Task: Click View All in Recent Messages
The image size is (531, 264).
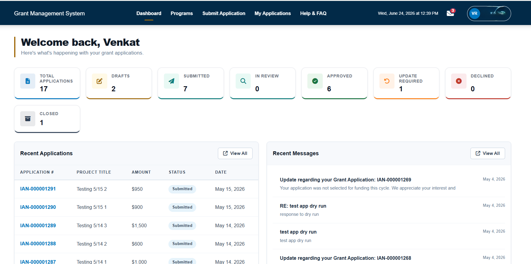Action: click(x=488, y=153)
